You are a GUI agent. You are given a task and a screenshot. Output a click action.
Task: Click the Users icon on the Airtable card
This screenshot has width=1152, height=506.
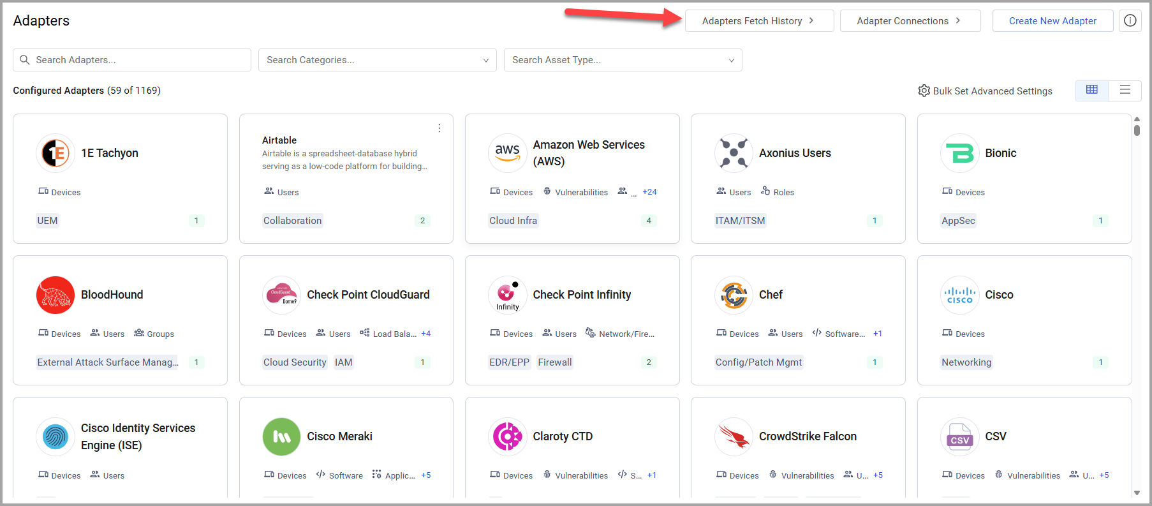[269, 191]
